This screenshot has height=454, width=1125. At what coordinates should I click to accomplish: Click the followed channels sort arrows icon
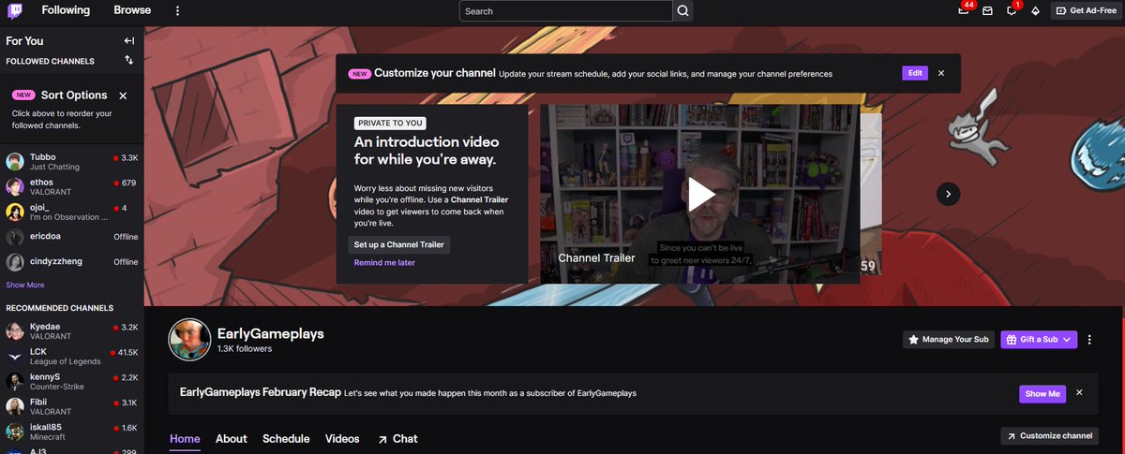click(x=128, y=60)
